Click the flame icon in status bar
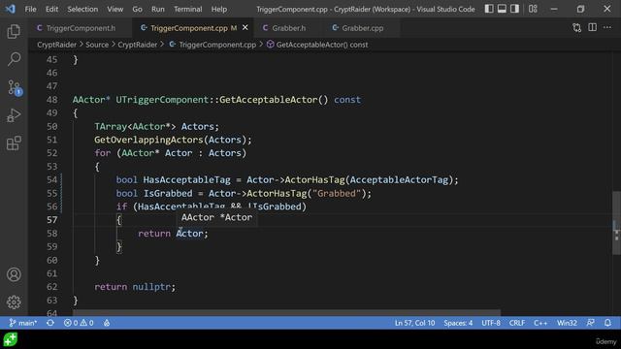The width and height of the screenshot is (621, 349). coord(107,323)
